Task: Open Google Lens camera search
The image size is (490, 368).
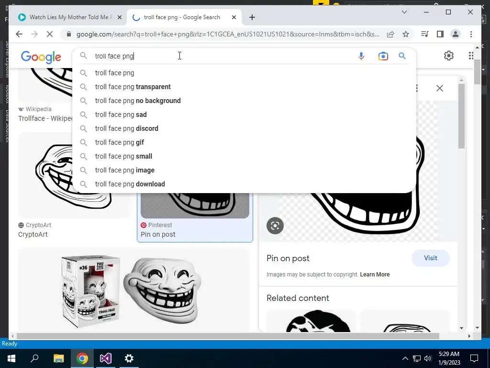Action: click(x=383, y=56)
